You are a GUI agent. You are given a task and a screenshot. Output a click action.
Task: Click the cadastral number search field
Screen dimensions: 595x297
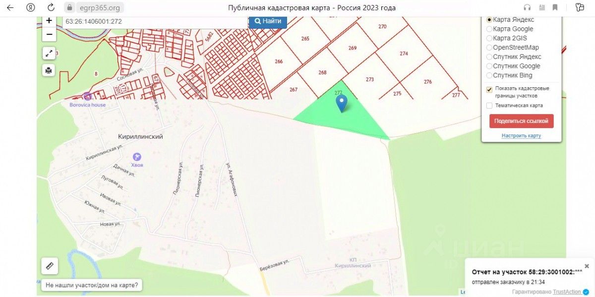155,22
